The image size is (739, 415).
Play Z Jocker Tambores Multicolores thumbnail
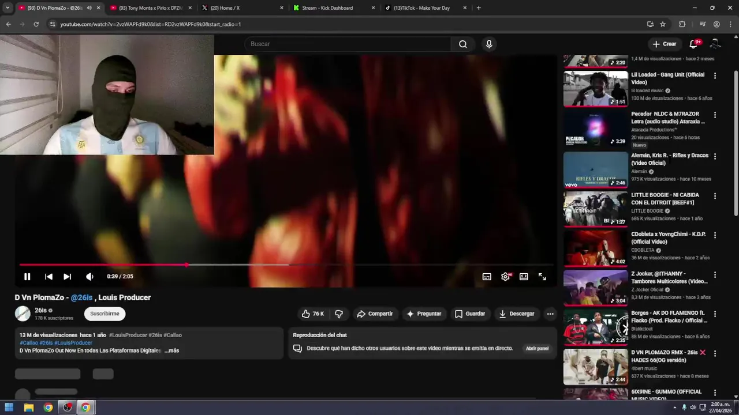[x=595, y=288]
